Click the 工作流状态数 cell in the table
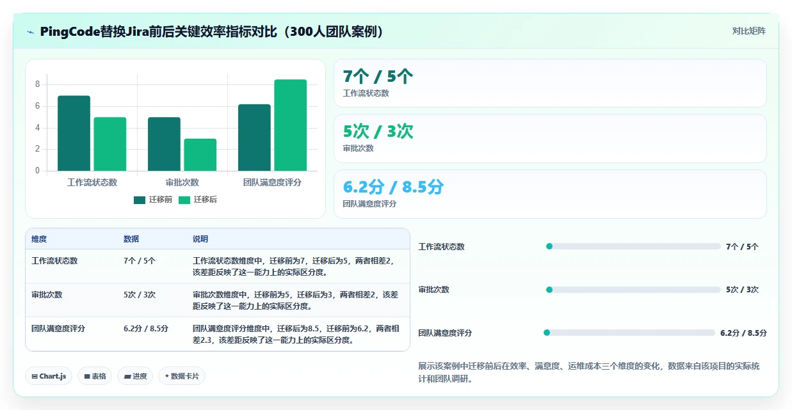Screen dimensions: 792x410 [x=54, y=260]
